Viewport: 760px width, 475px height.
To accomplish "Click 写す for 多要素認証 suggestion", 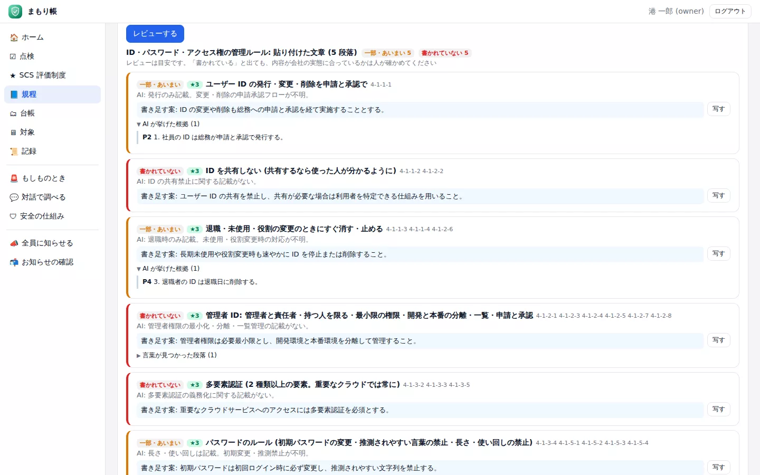I will 719,410.
